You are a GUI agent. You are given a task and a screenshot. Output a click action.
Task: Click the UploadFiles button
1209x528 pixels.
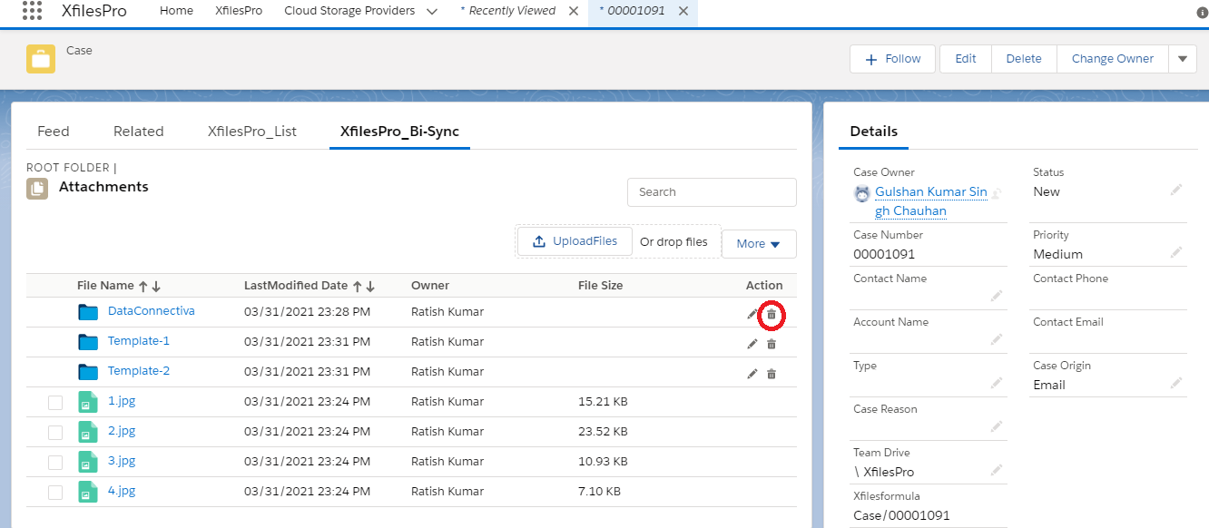point(575,241)
